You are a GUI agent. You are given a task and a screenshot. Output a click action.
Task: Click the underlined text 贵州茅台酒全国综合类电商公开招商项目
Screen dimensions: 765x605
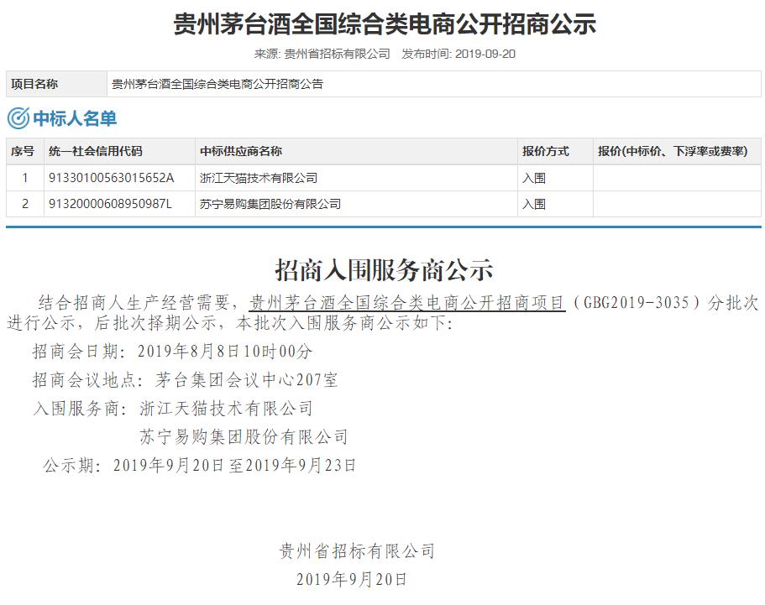click(407, 303)
